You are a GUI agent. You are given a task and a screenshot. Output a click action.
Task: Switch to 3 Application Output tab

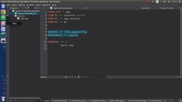click(x=78, y=101)
